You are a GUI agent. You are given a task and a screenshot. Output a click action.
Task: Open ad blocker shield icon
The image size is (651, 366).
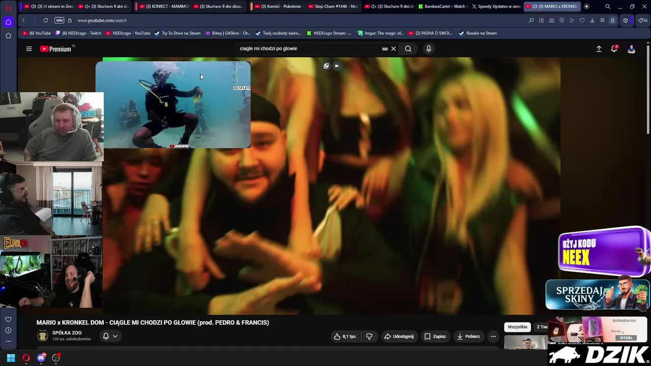(562, 20)
